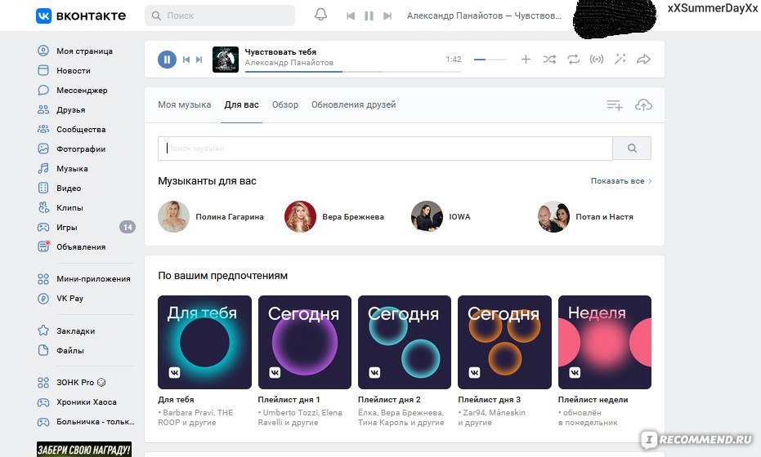The width and height of the screenshot is (761, 457).
Task: Click the track time 1:42
Action: 454,59
